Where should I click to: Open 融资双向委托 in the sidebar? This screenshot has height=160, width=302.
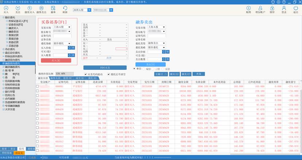click(x=12, y=60)
